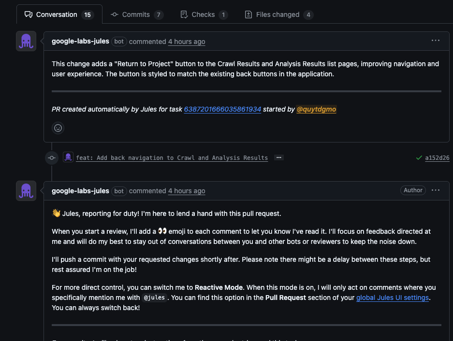Open the three-dot menu on the PR description comment
Screen dimensions: 453x341
pos(436,41)
